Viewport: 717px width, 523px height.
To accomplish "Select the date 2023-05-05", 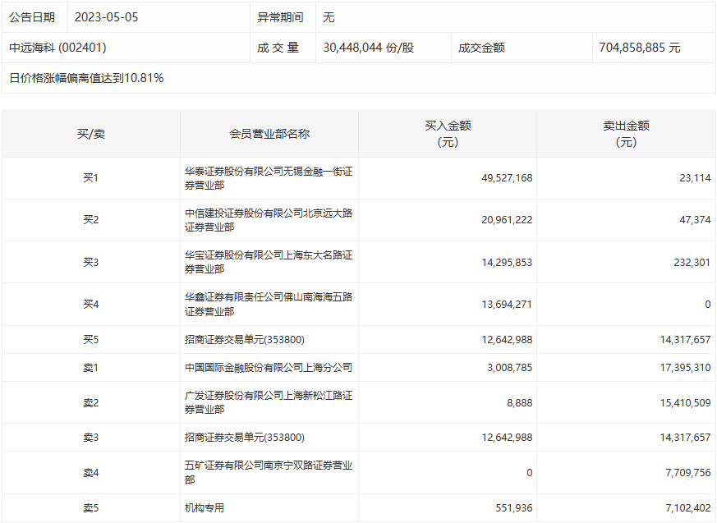I will click(106, 17).
